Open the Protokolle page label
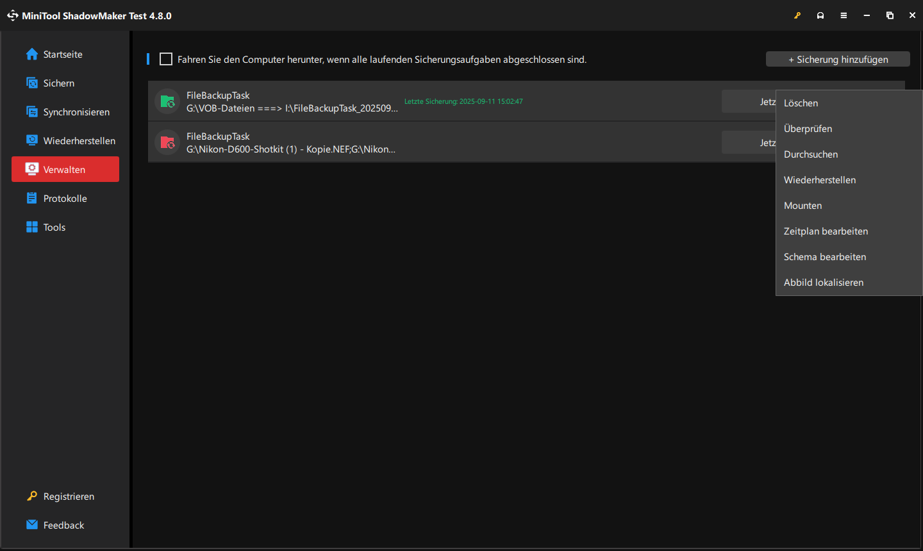 click(65, 199)
